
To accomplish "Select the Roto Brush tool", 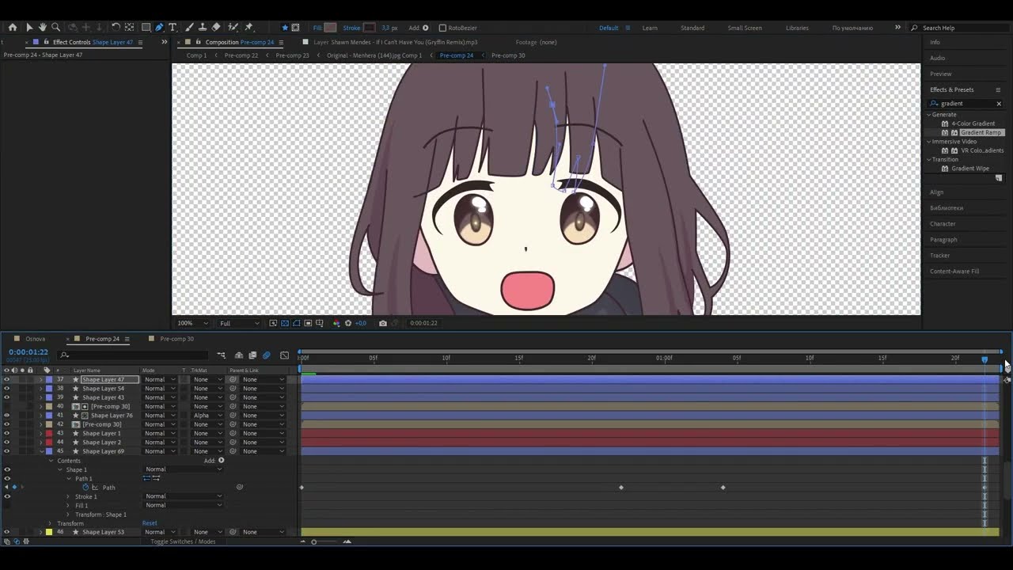I will click(x=233, y=27).
